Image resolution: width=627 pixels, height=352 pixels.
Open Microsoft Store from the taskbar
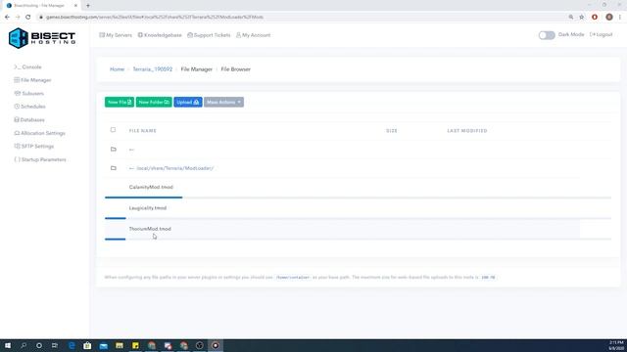pos(87,345)
